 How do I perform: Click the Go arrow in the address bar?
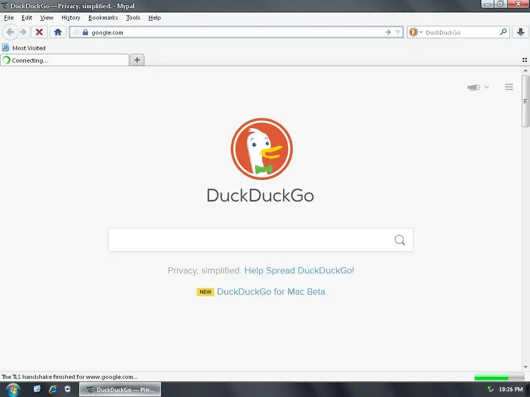[388, 33]
